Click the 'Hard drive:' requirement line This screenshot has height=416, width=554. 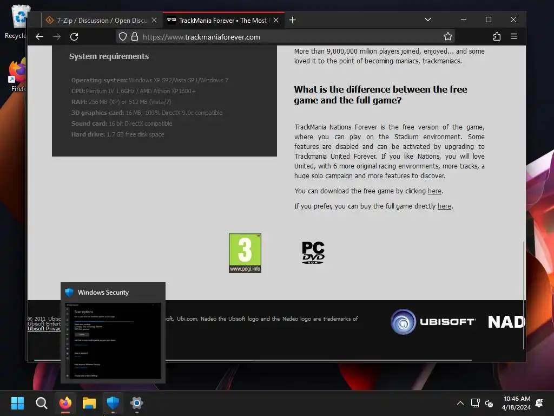tap(117, 134)
